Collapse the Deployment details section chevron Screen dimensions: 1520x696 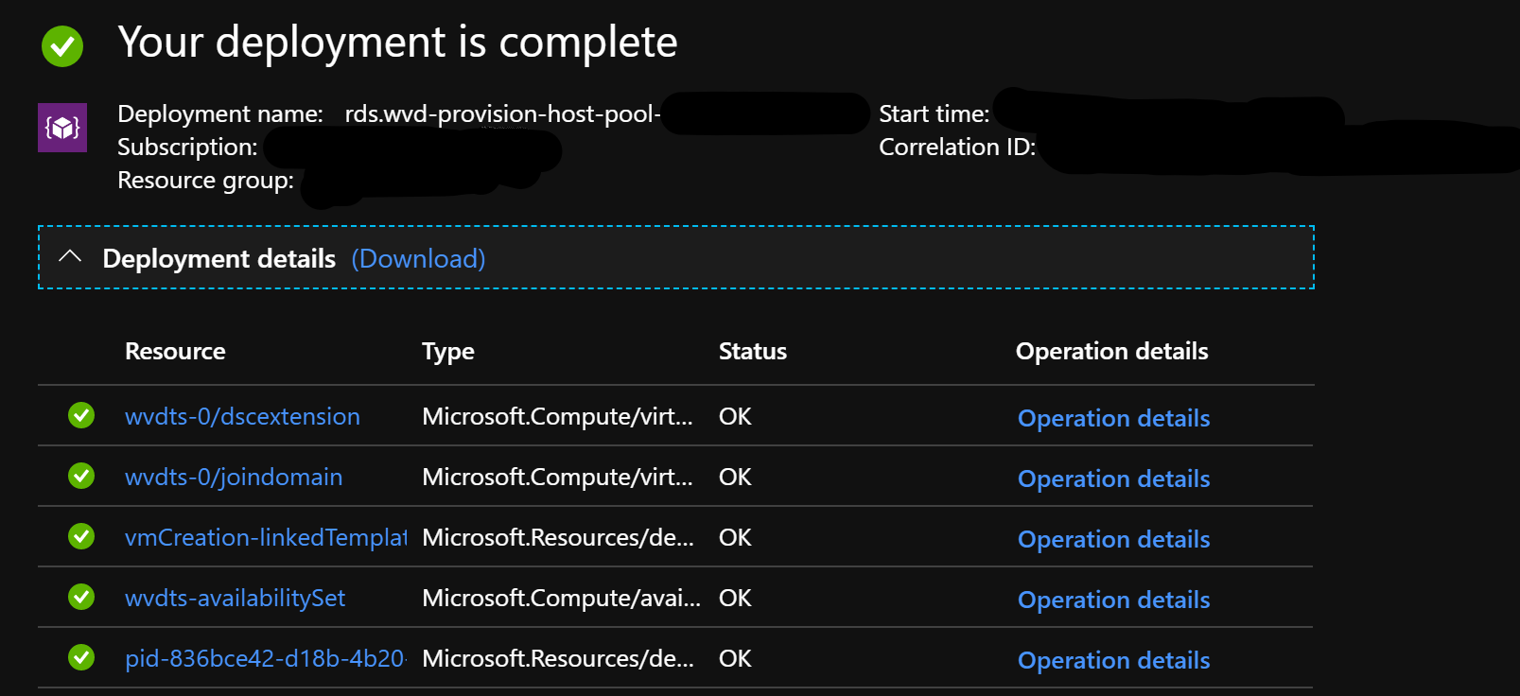70,256
